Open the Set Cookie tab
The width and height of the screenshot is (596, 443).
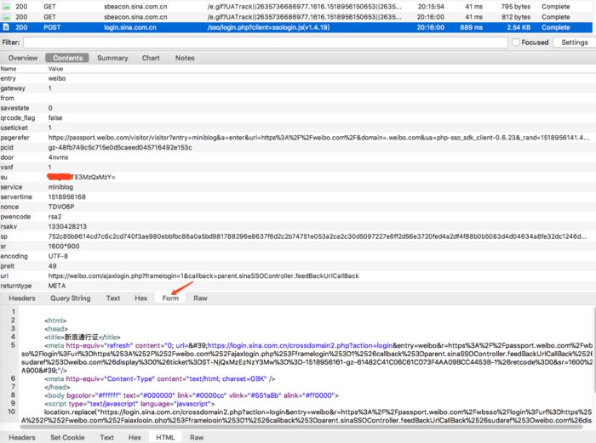(x=67, y=438)
